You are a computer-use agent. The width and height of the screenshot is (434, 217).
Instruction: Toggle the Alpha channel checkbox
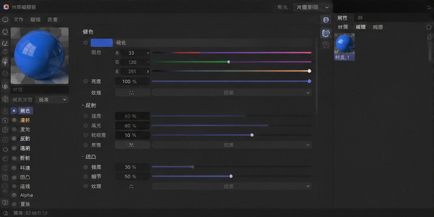pos(14,195)
